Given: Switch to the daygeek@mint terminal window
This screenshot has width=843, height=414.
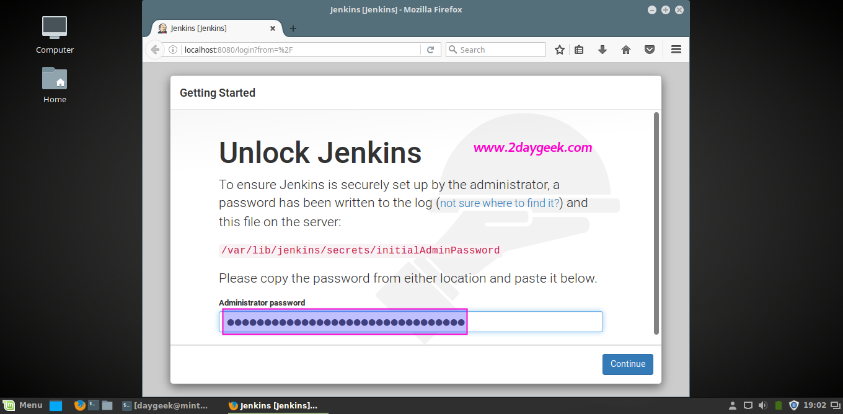Looking at the screenshot, I should (166, 405).
